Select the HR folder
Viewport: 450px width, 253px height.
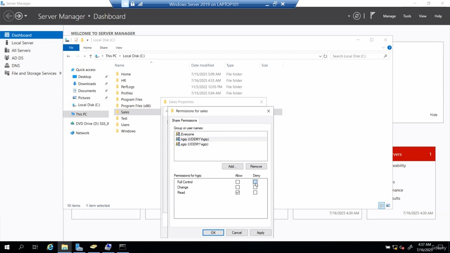point(123,80)
